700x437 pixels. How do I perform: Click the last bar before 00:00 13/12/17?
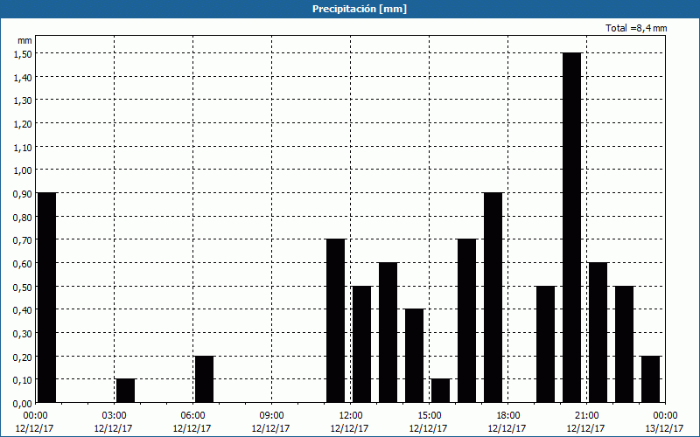[x=651, y=379]
